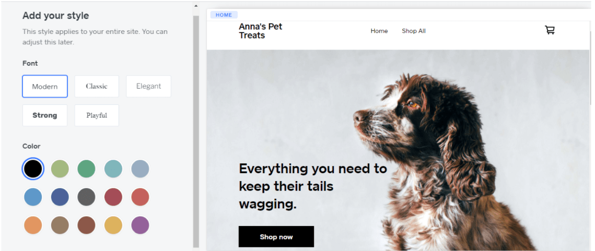
Task: Go to the Home nav link
Action: click(x=379, y=31)
